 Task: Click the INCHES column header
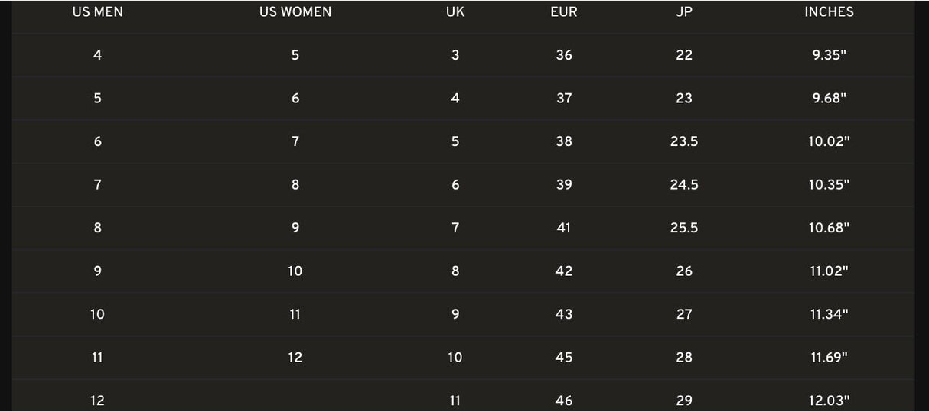(x=829, y=12)
